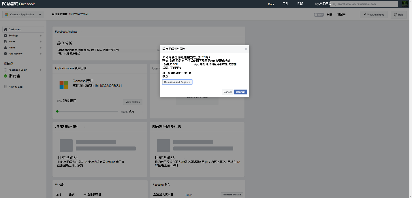Open My 應用程式 menu in header
This screenshot has height=198, width=412.
click(x=322, y=4)
